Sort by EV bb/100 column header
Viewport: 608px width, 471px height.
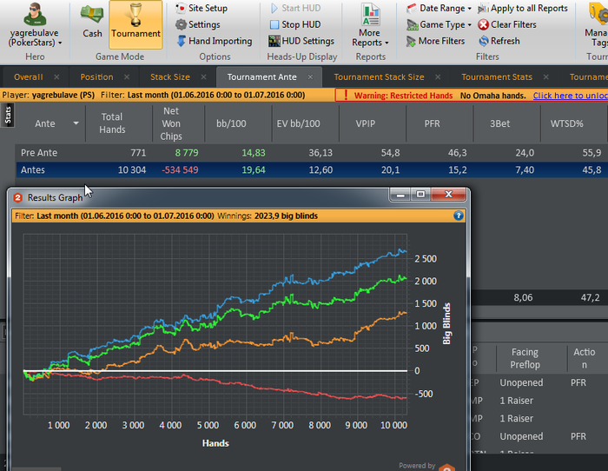(x=298, y=123)
